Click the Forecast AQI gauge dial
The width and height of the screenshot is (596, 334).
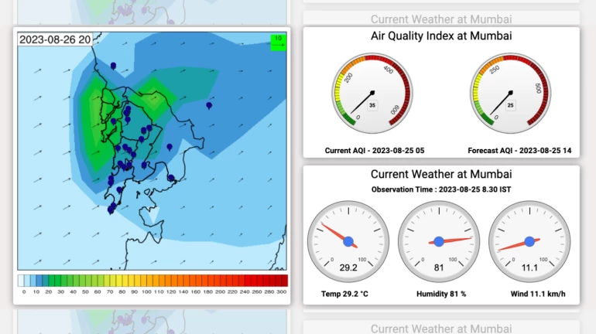tap(509, 93)
